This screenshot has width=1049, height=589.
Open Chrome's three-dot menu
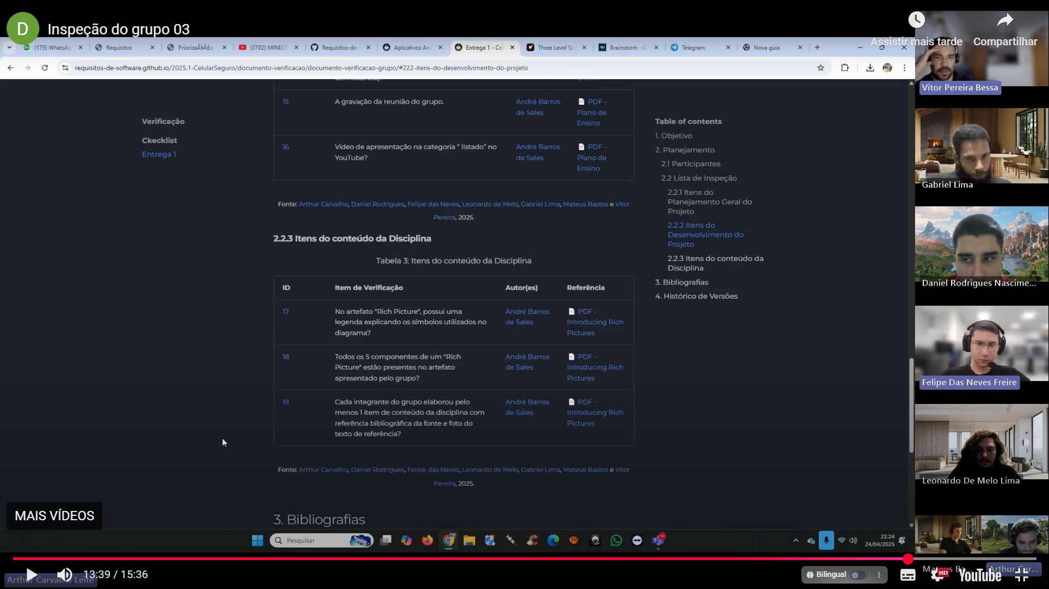tap(905, 68)
